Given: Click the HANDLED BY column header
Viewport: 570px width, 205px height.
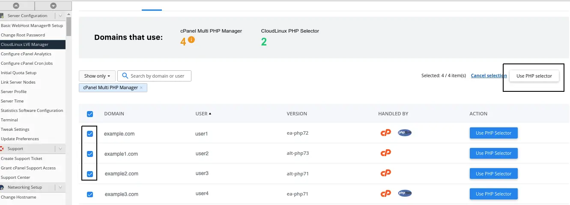Looking at the screenshot, I should 393,114.
